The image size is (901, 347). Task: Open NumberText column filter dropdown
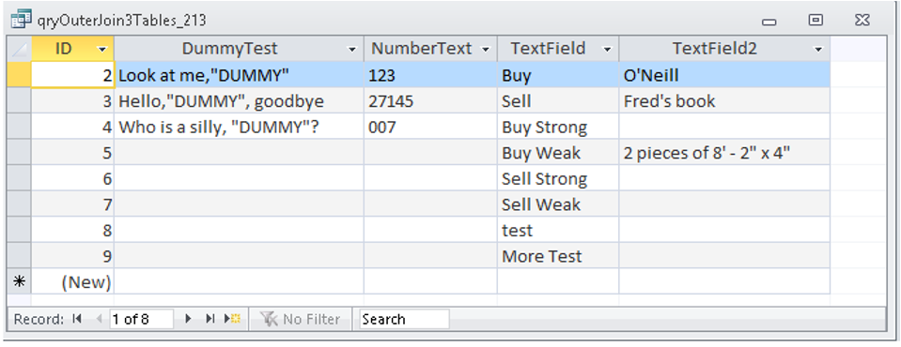click(486, 50)
